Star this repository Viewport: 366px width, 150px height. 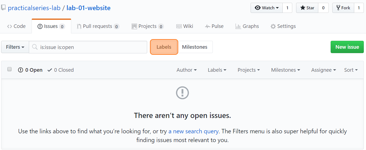tap(307, 8)
